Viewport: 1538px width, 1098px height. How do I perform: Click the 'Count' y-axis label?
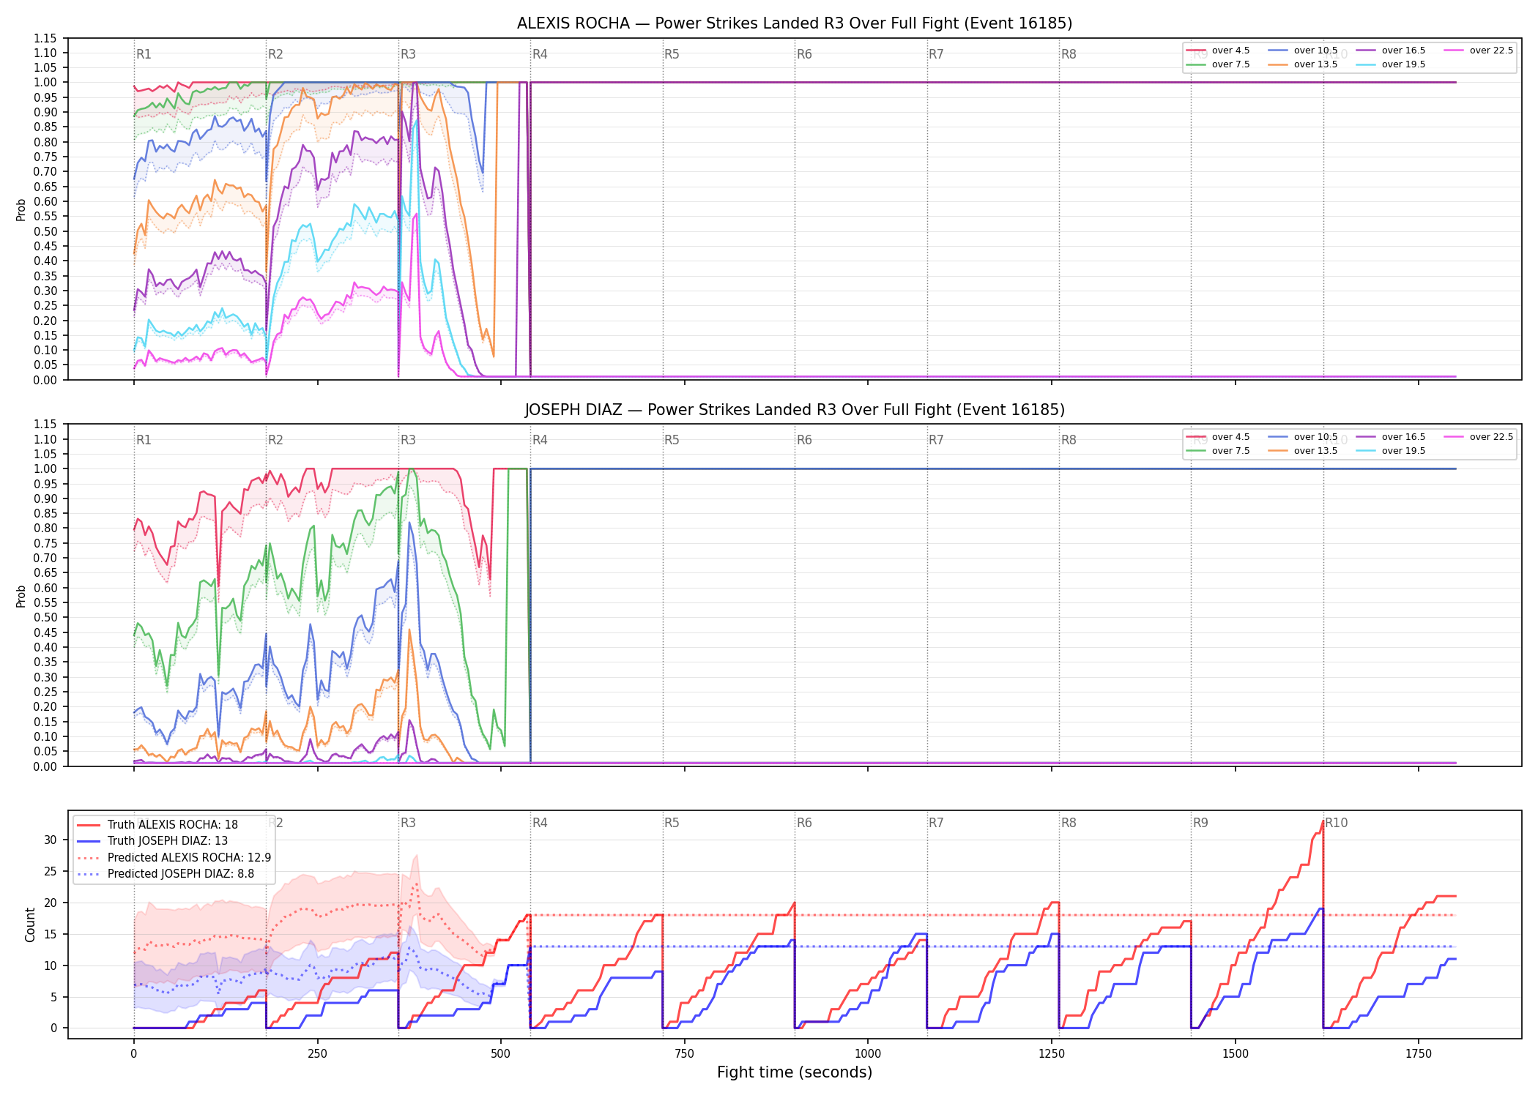click(x=30, y=925)
